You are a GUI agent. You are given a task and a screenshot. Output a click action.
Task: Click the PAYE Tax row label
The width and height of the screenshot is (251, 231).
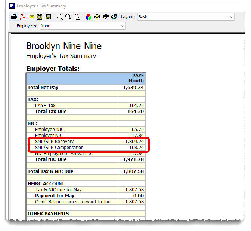(45, 106)
